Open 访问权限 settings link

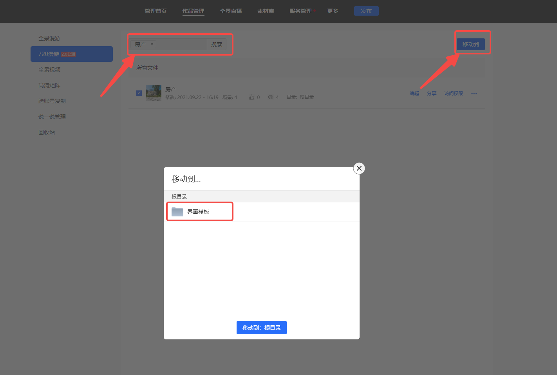pos(454,94)
